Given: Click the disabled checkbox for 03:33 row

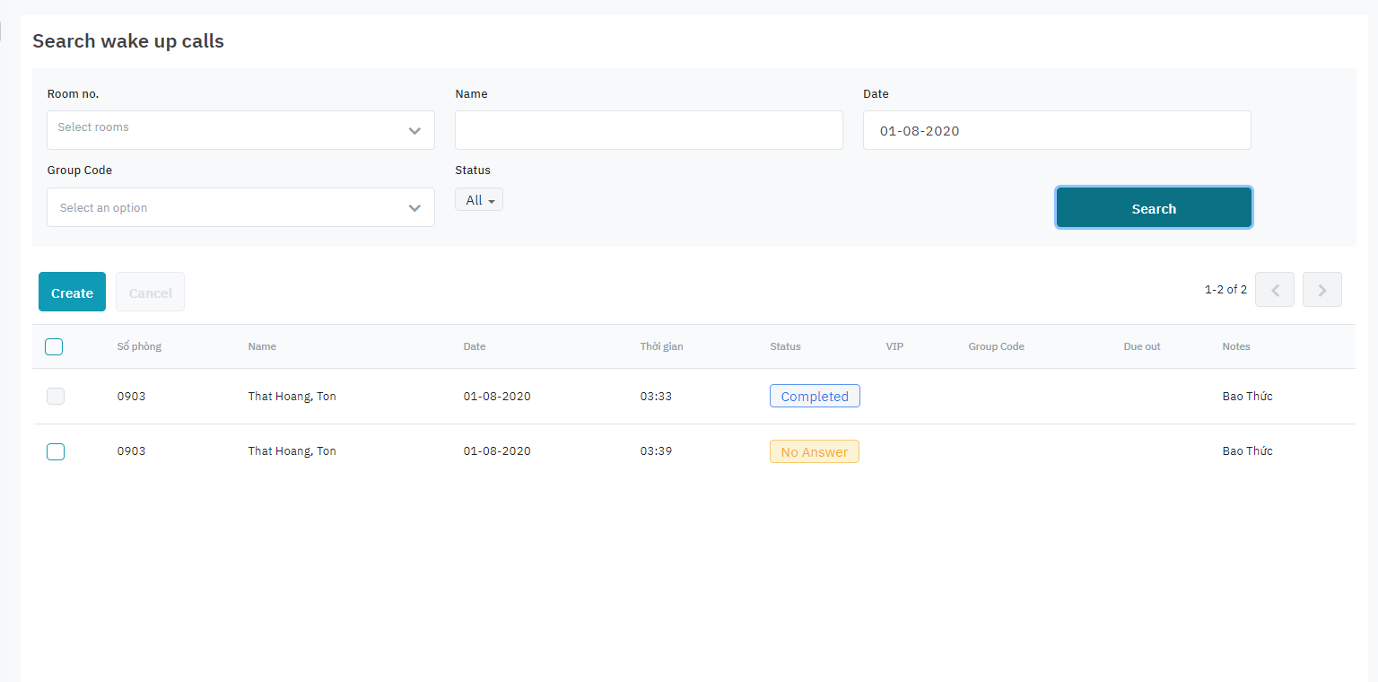Looking at the screenshot, I should 56,396.
